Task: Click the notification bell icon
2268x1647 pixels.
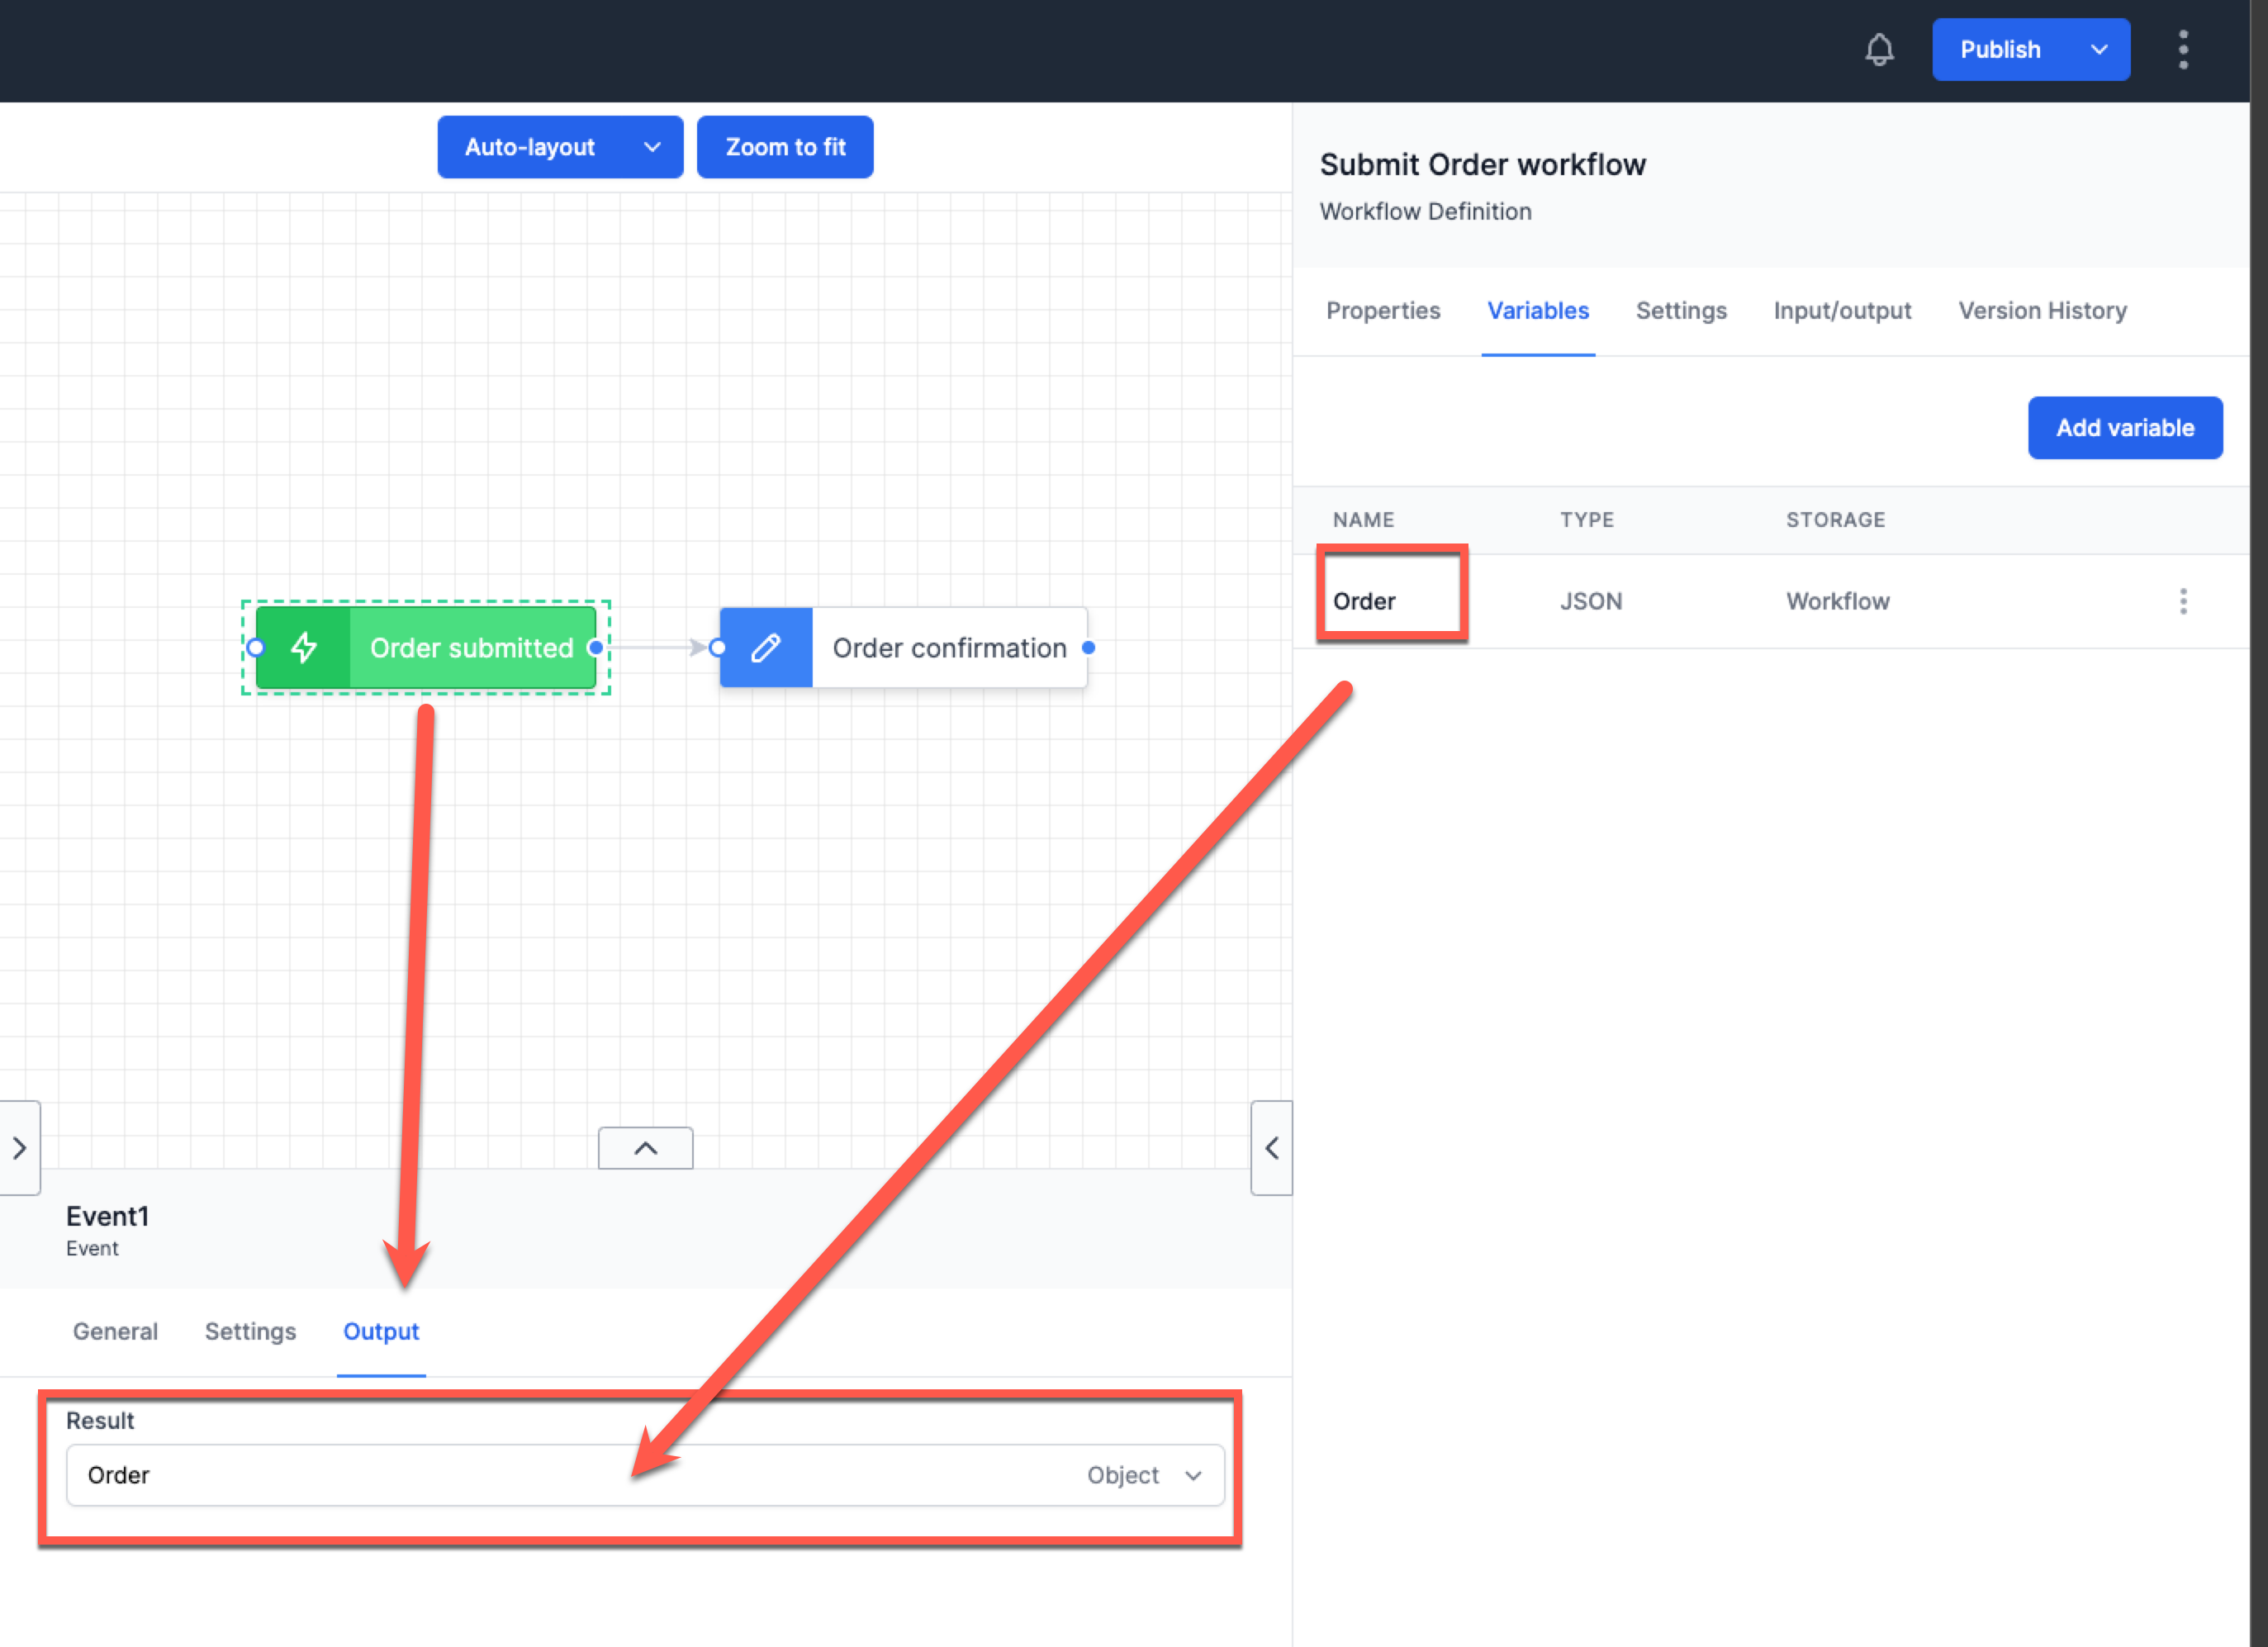Action: click(x=1880, y=49)
